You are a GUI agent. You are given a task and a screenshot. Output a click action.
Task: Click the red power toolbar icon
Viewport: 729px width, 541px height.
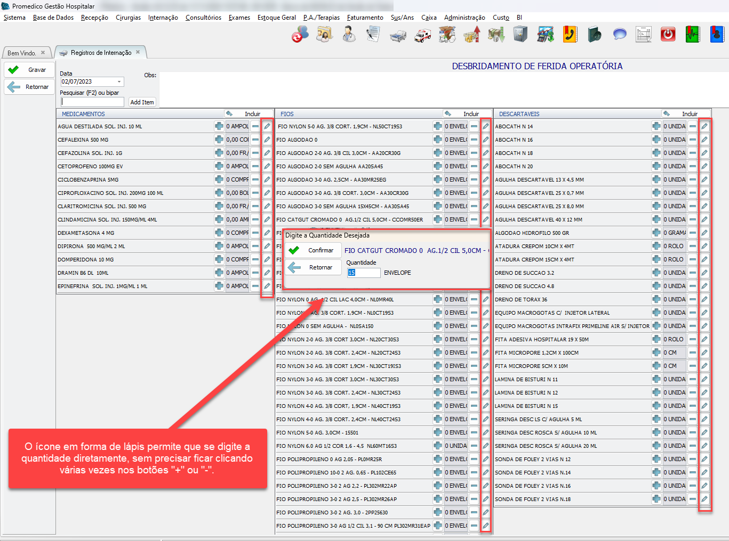point(668,35)
